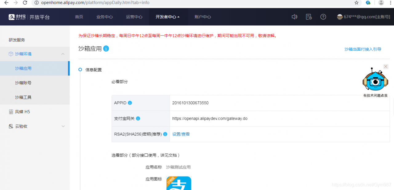Click the user avatar next to account email

(340, 17)
